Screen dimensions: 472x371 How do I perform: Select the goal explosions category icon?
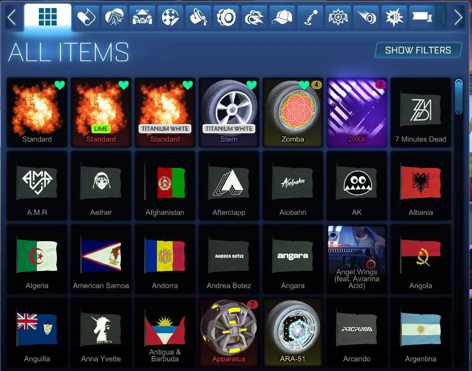coord(338,17)
